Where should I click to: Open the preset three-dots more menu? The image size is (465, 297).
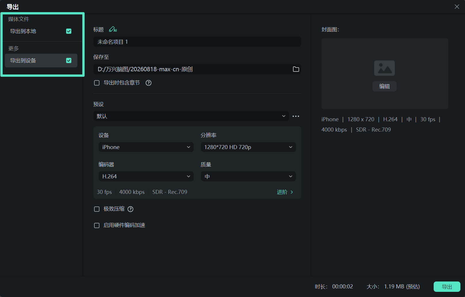[296, 116]
